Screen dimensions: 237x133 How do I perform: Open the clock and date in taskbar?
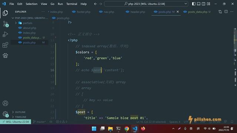click(224, 129)
